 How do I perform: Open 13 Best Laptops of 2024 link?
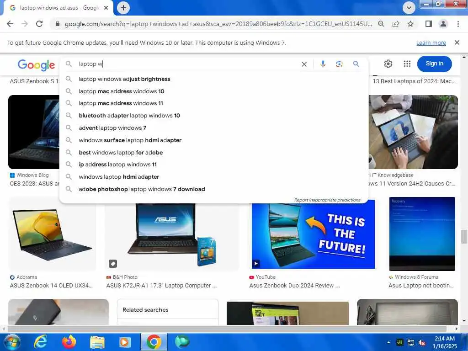click(x=414, y=81)
